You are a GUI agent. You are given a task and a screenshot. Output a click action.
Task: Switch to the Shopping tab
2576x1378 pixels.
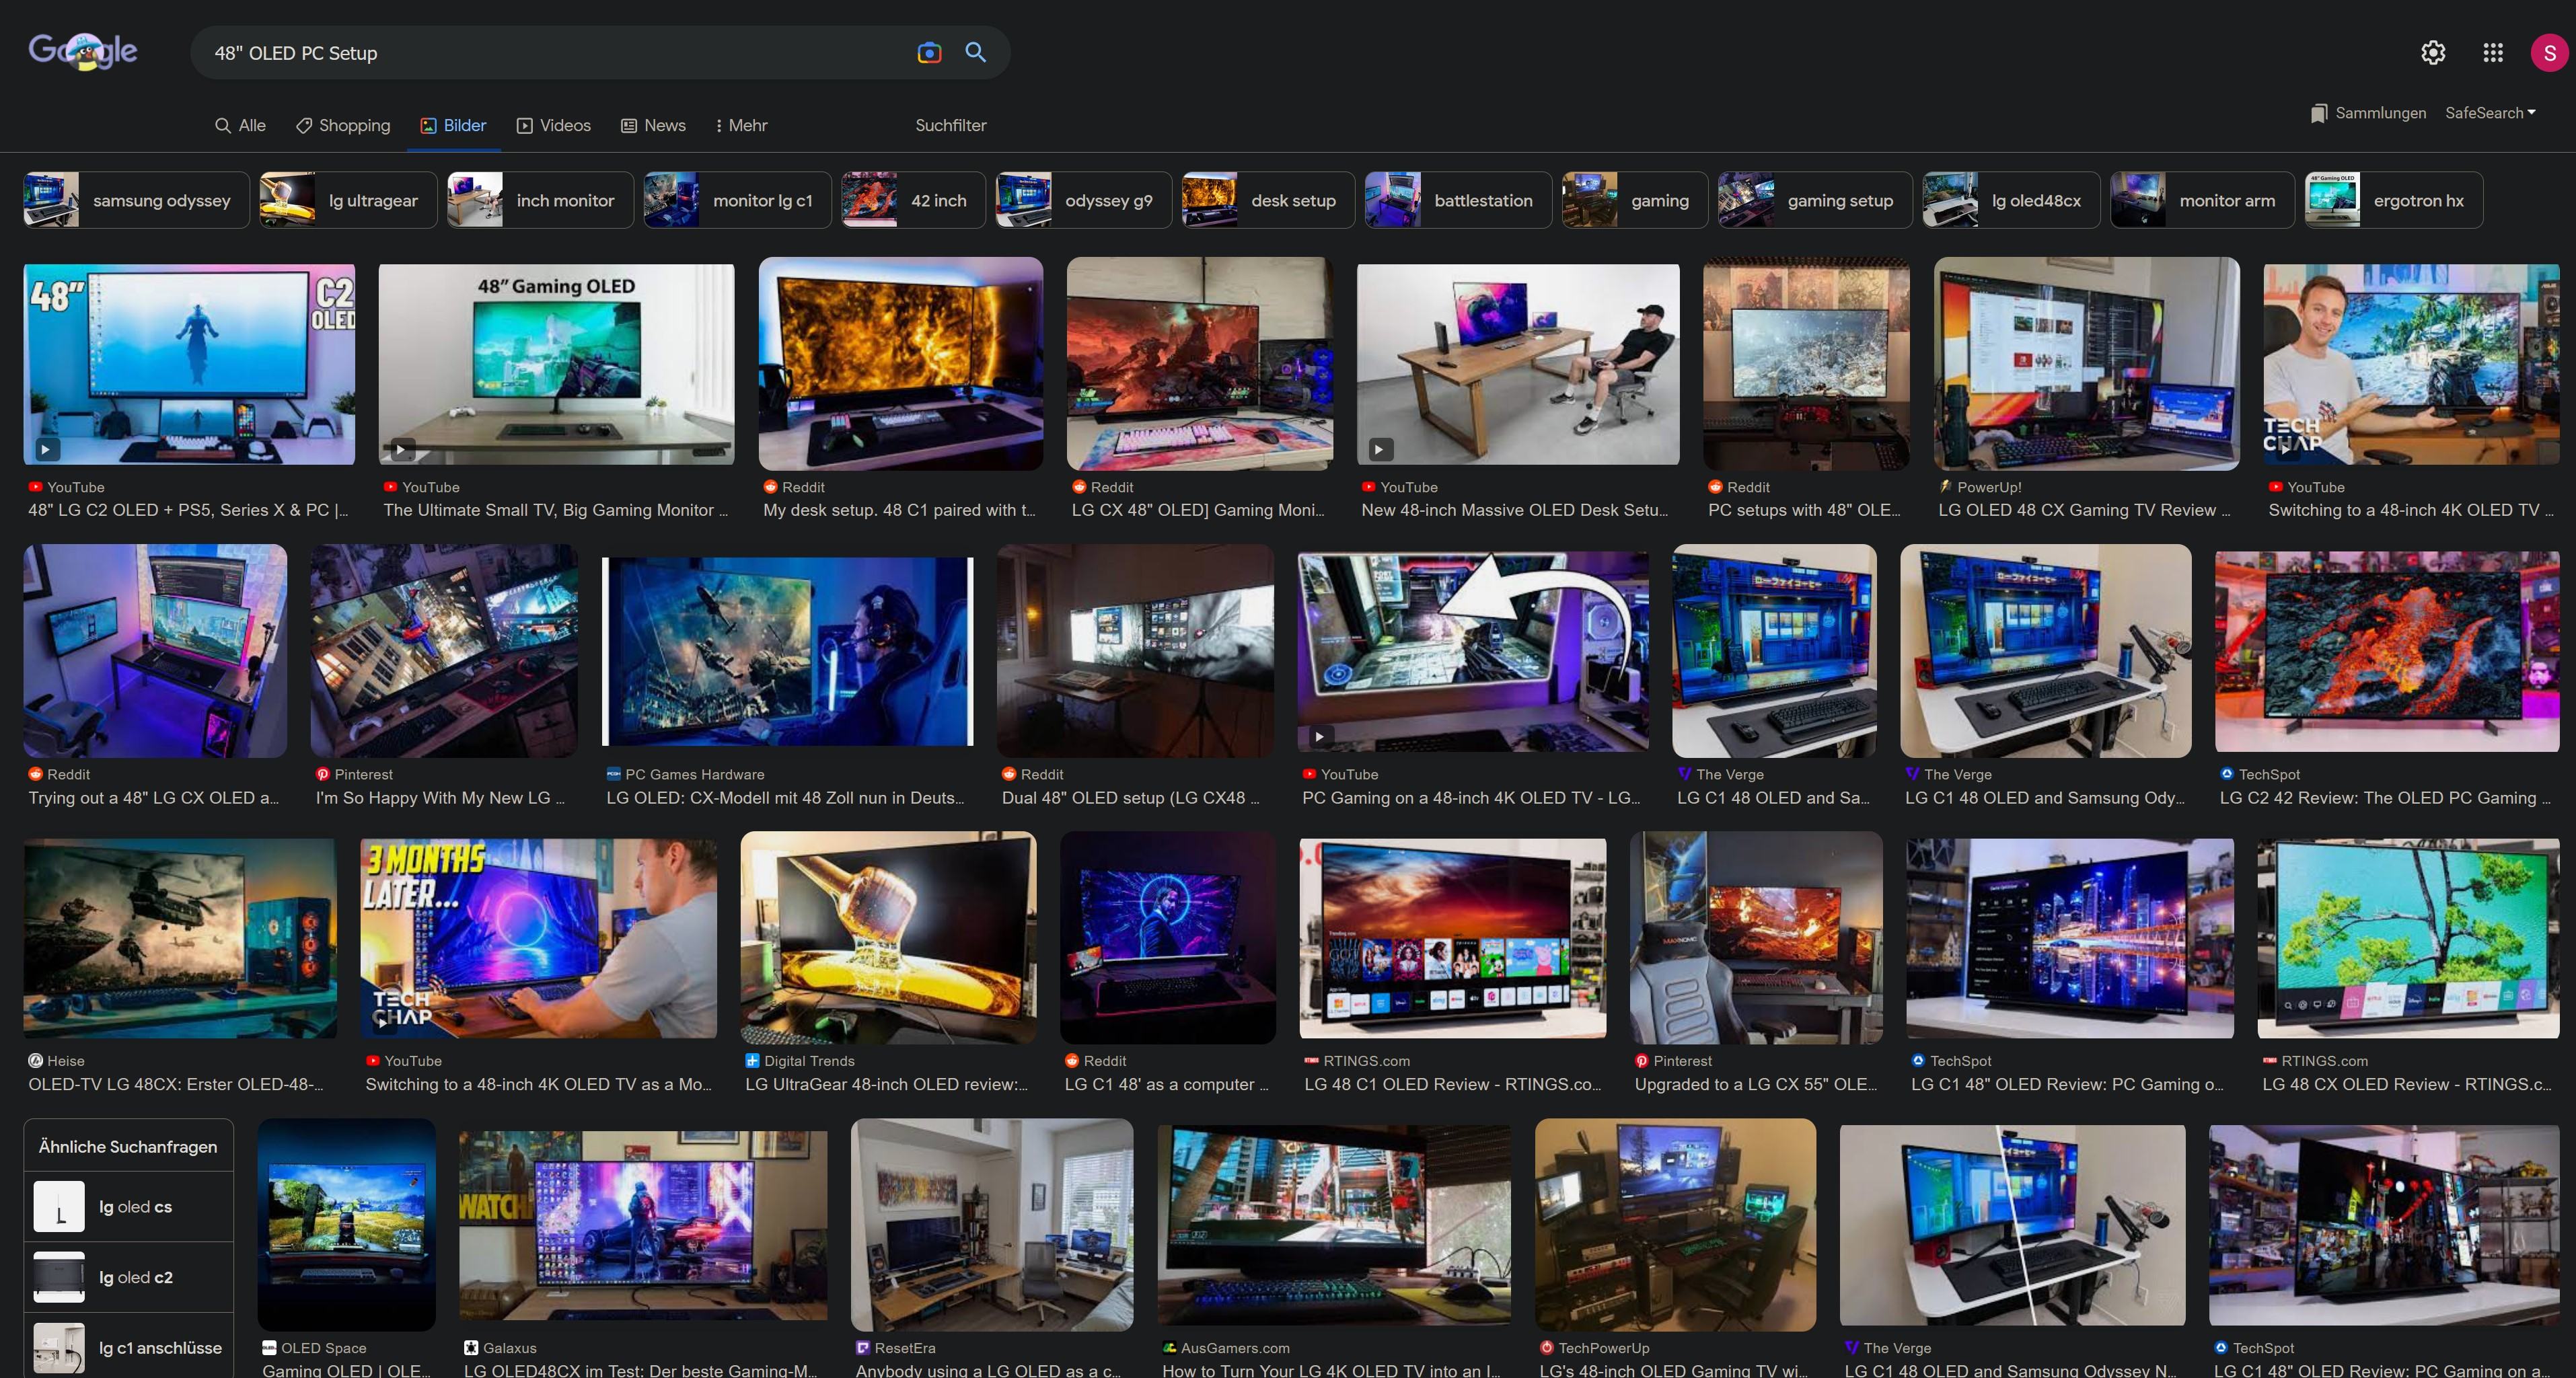[343, 125]
